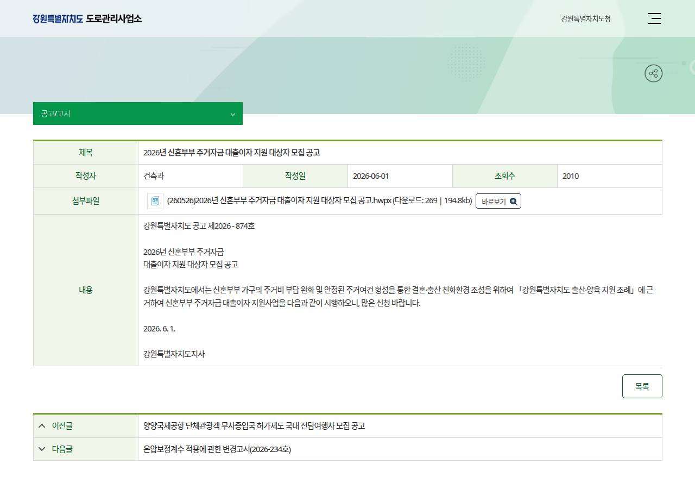Open next post 온압보정계수 변경고시
This screenshot has height=489, width=695.
(217, 449)
